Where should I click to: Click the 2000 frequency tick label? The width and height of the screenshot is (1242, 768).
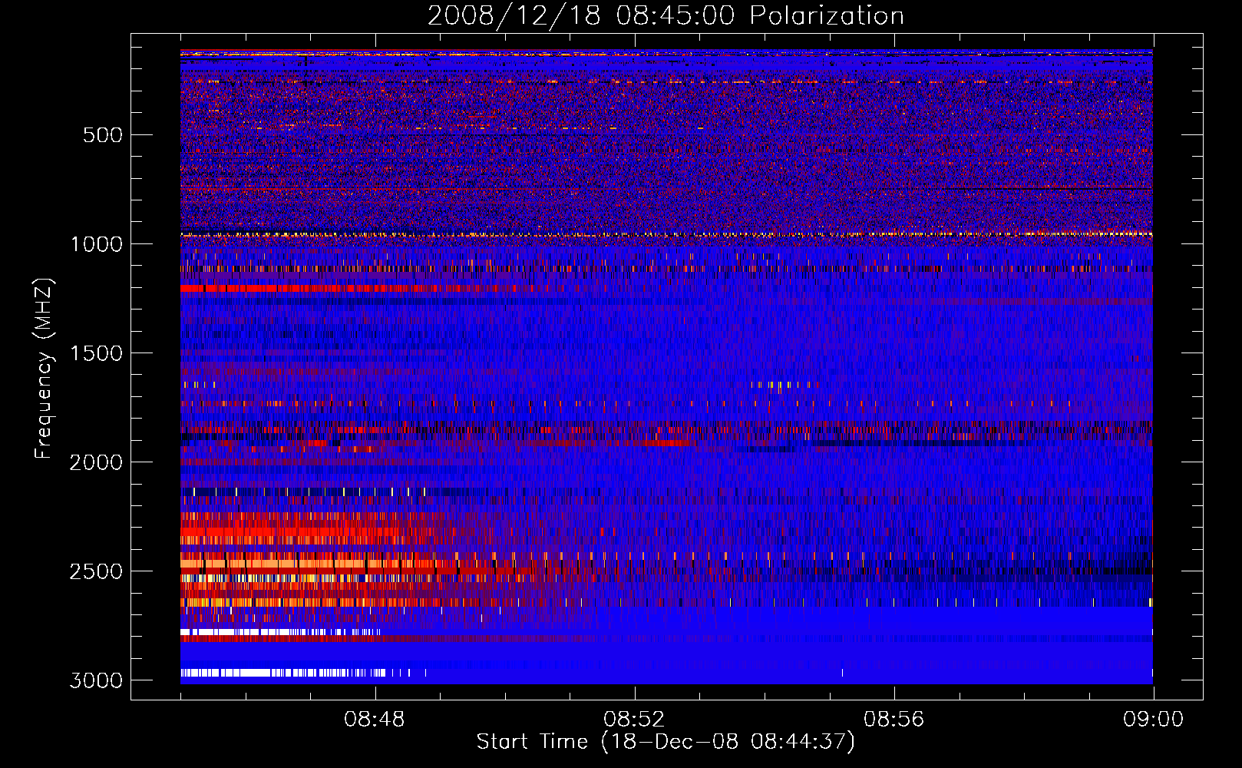point(96,462)
